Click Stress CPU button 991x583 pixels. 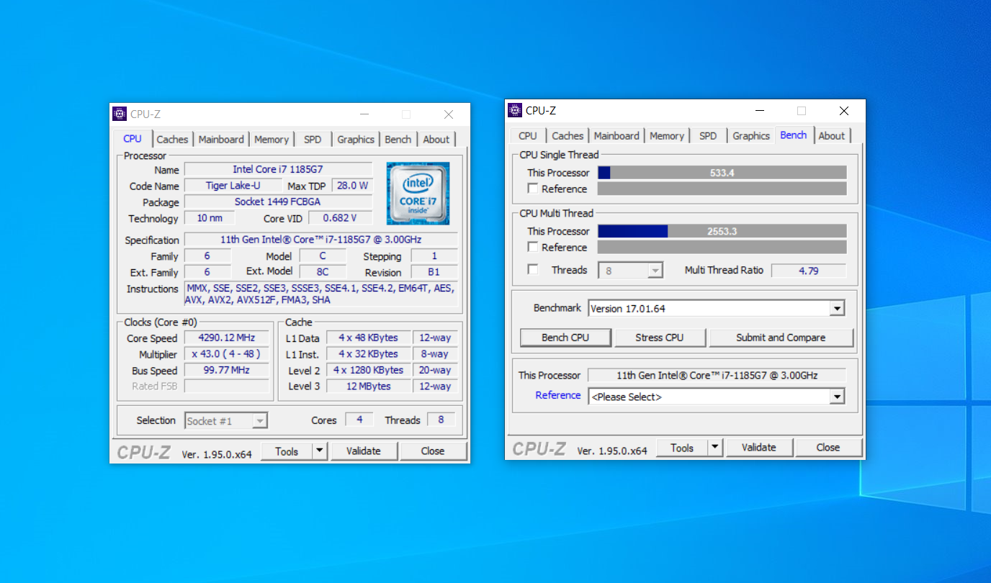[660, 338]
